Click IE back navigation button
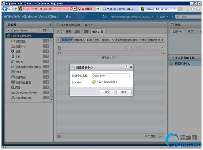Viewport: 203px width, 150px height. tap(5, 9)
